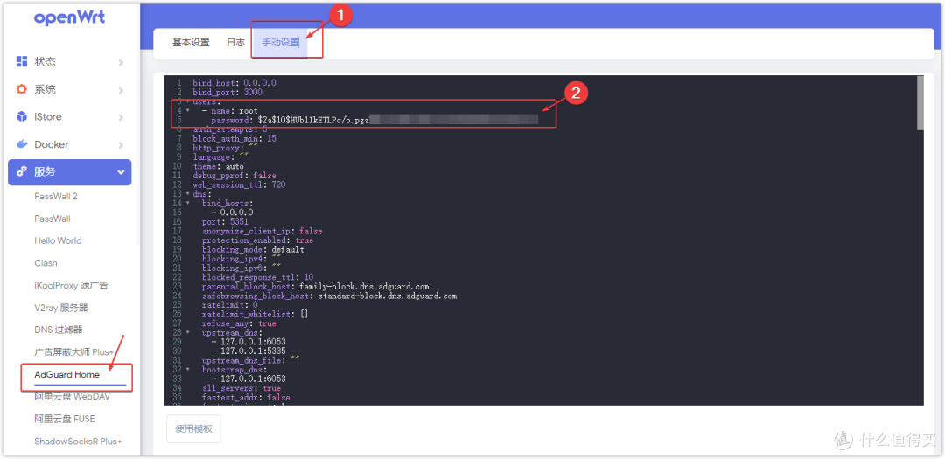Image resolution: width=945 pixels, height=459 pixels.
Task: Click the openWrt logo
Action: (70, 18)
